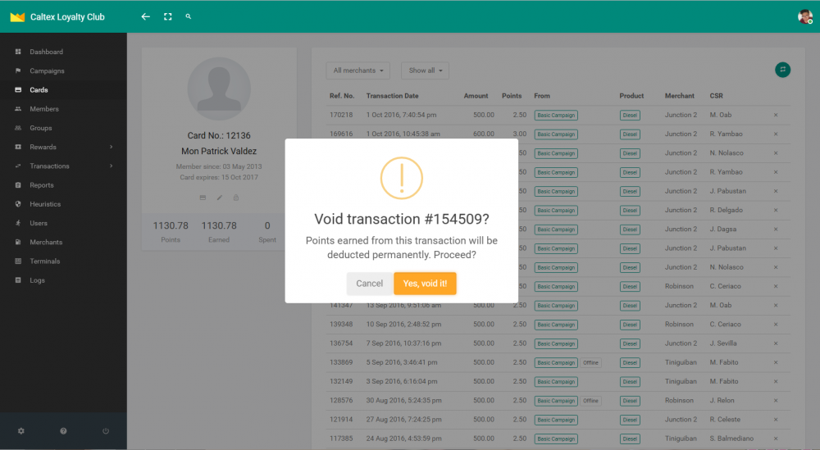Cancel the void transaction dialog
The image size is (820, 450).
click(x=369, y=284)
